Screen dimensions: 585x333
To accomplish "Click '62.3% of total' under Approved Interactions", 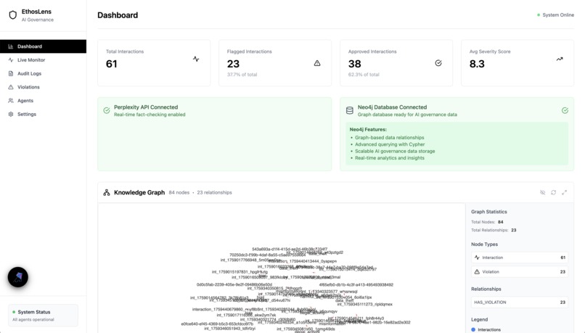I will click(364, 75).
